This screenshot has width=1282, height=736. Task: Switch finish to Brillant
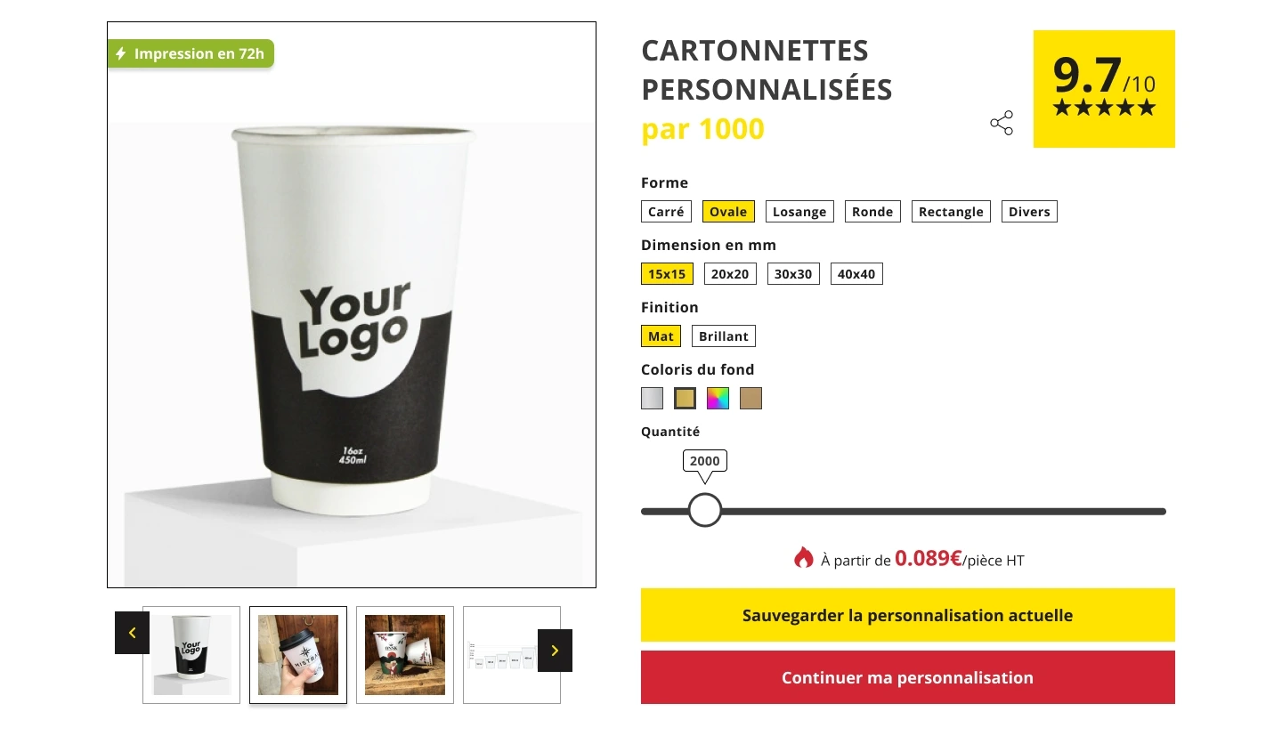(724, 336)
